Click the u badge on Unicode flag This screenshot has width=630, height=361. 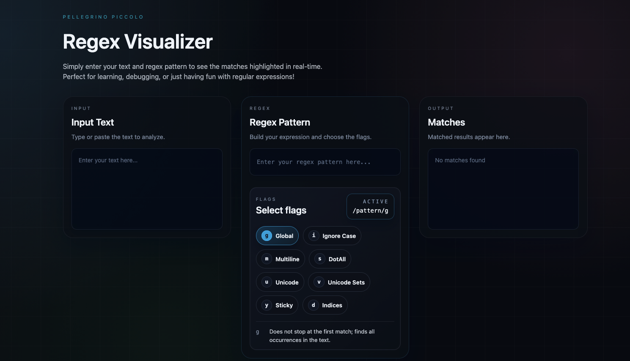tap(266, 282)
